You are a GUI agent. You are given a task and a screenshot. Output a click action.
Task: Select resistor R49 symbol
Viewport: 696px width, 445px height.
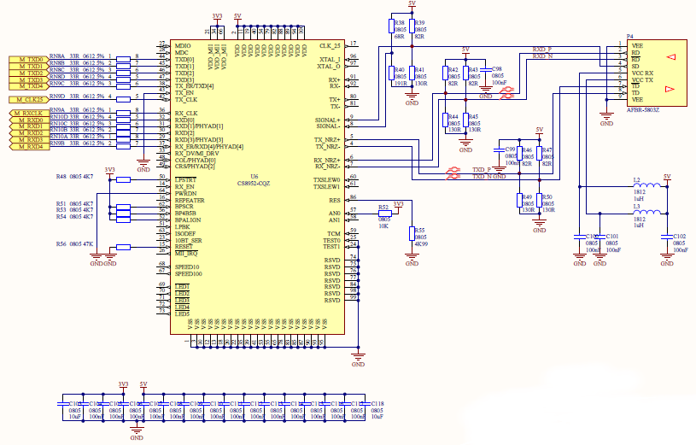tap(519, 201)
